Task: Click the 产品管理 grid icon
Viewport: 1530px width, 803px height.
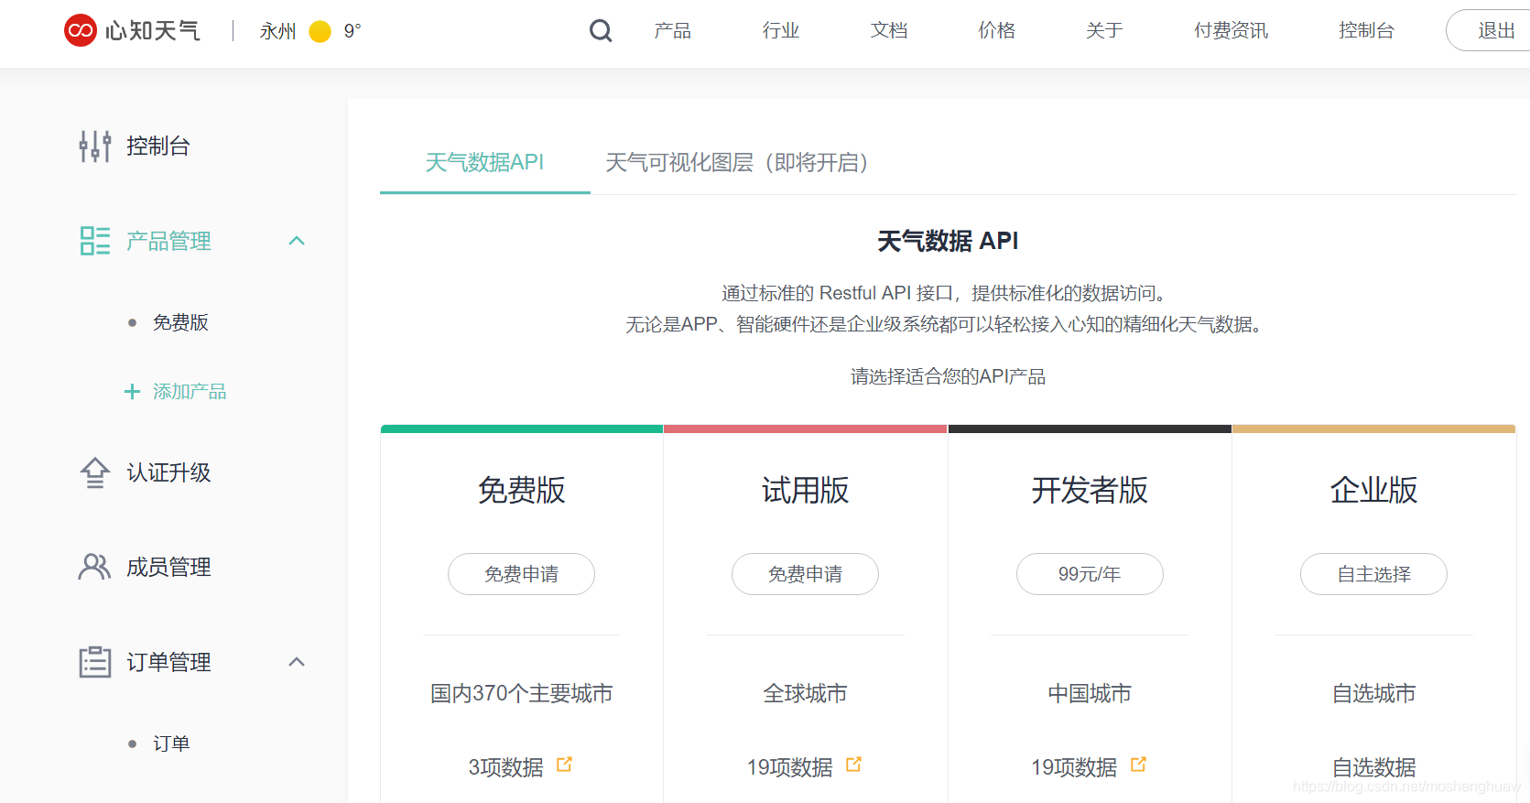Action: [x=95, y=241]
